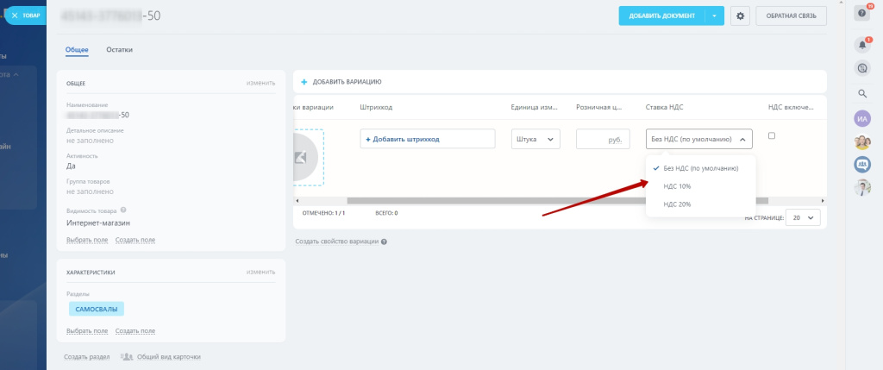Enable the НДС включен checkbox
The image size is (883, 370).
point(772,135)
